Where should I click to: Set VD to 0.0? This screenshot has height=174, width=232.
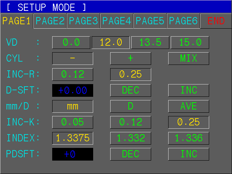71,42
